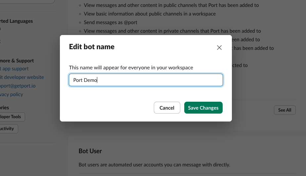Click the See All button
Screen dimensions: 306x176
click(x=284, y=110)
